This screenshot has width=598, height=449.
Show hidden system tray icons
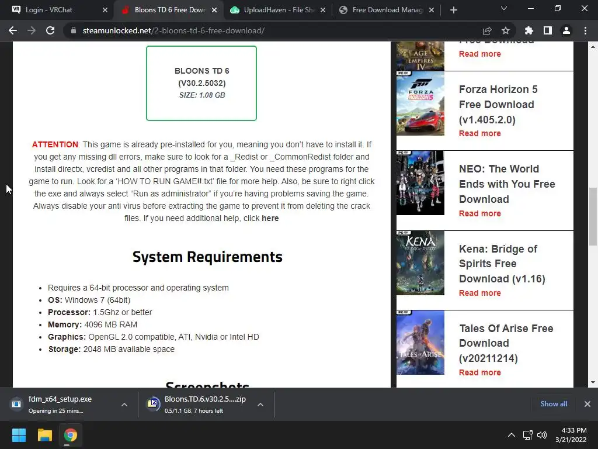click(512, 435)
